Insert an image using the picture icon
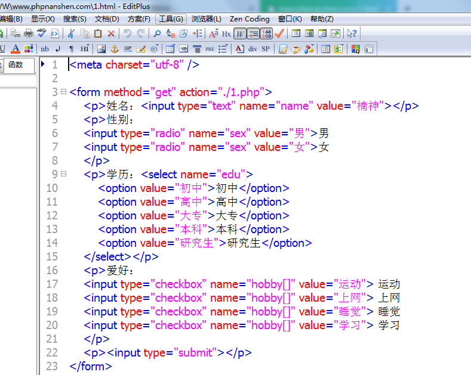Viewport: 471px width, 375px height. point(101,49)
